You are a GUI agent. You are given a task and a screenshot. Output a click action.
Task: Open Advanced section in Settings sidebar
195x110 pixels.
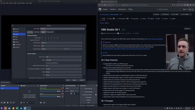pos(19,47)
